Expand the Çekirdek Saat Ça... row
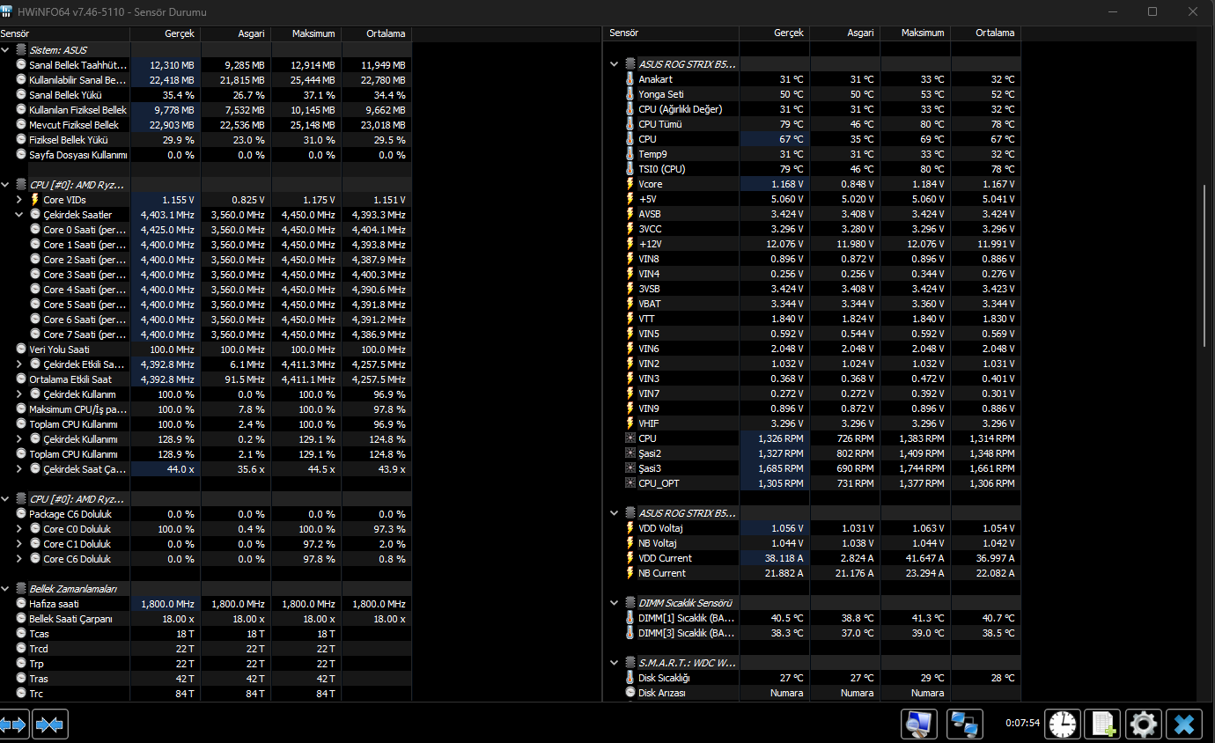 [x=19, y=469]
